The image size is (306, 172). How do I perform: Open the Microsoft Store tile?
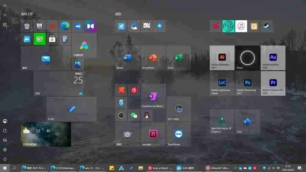(x=52, y=39)
